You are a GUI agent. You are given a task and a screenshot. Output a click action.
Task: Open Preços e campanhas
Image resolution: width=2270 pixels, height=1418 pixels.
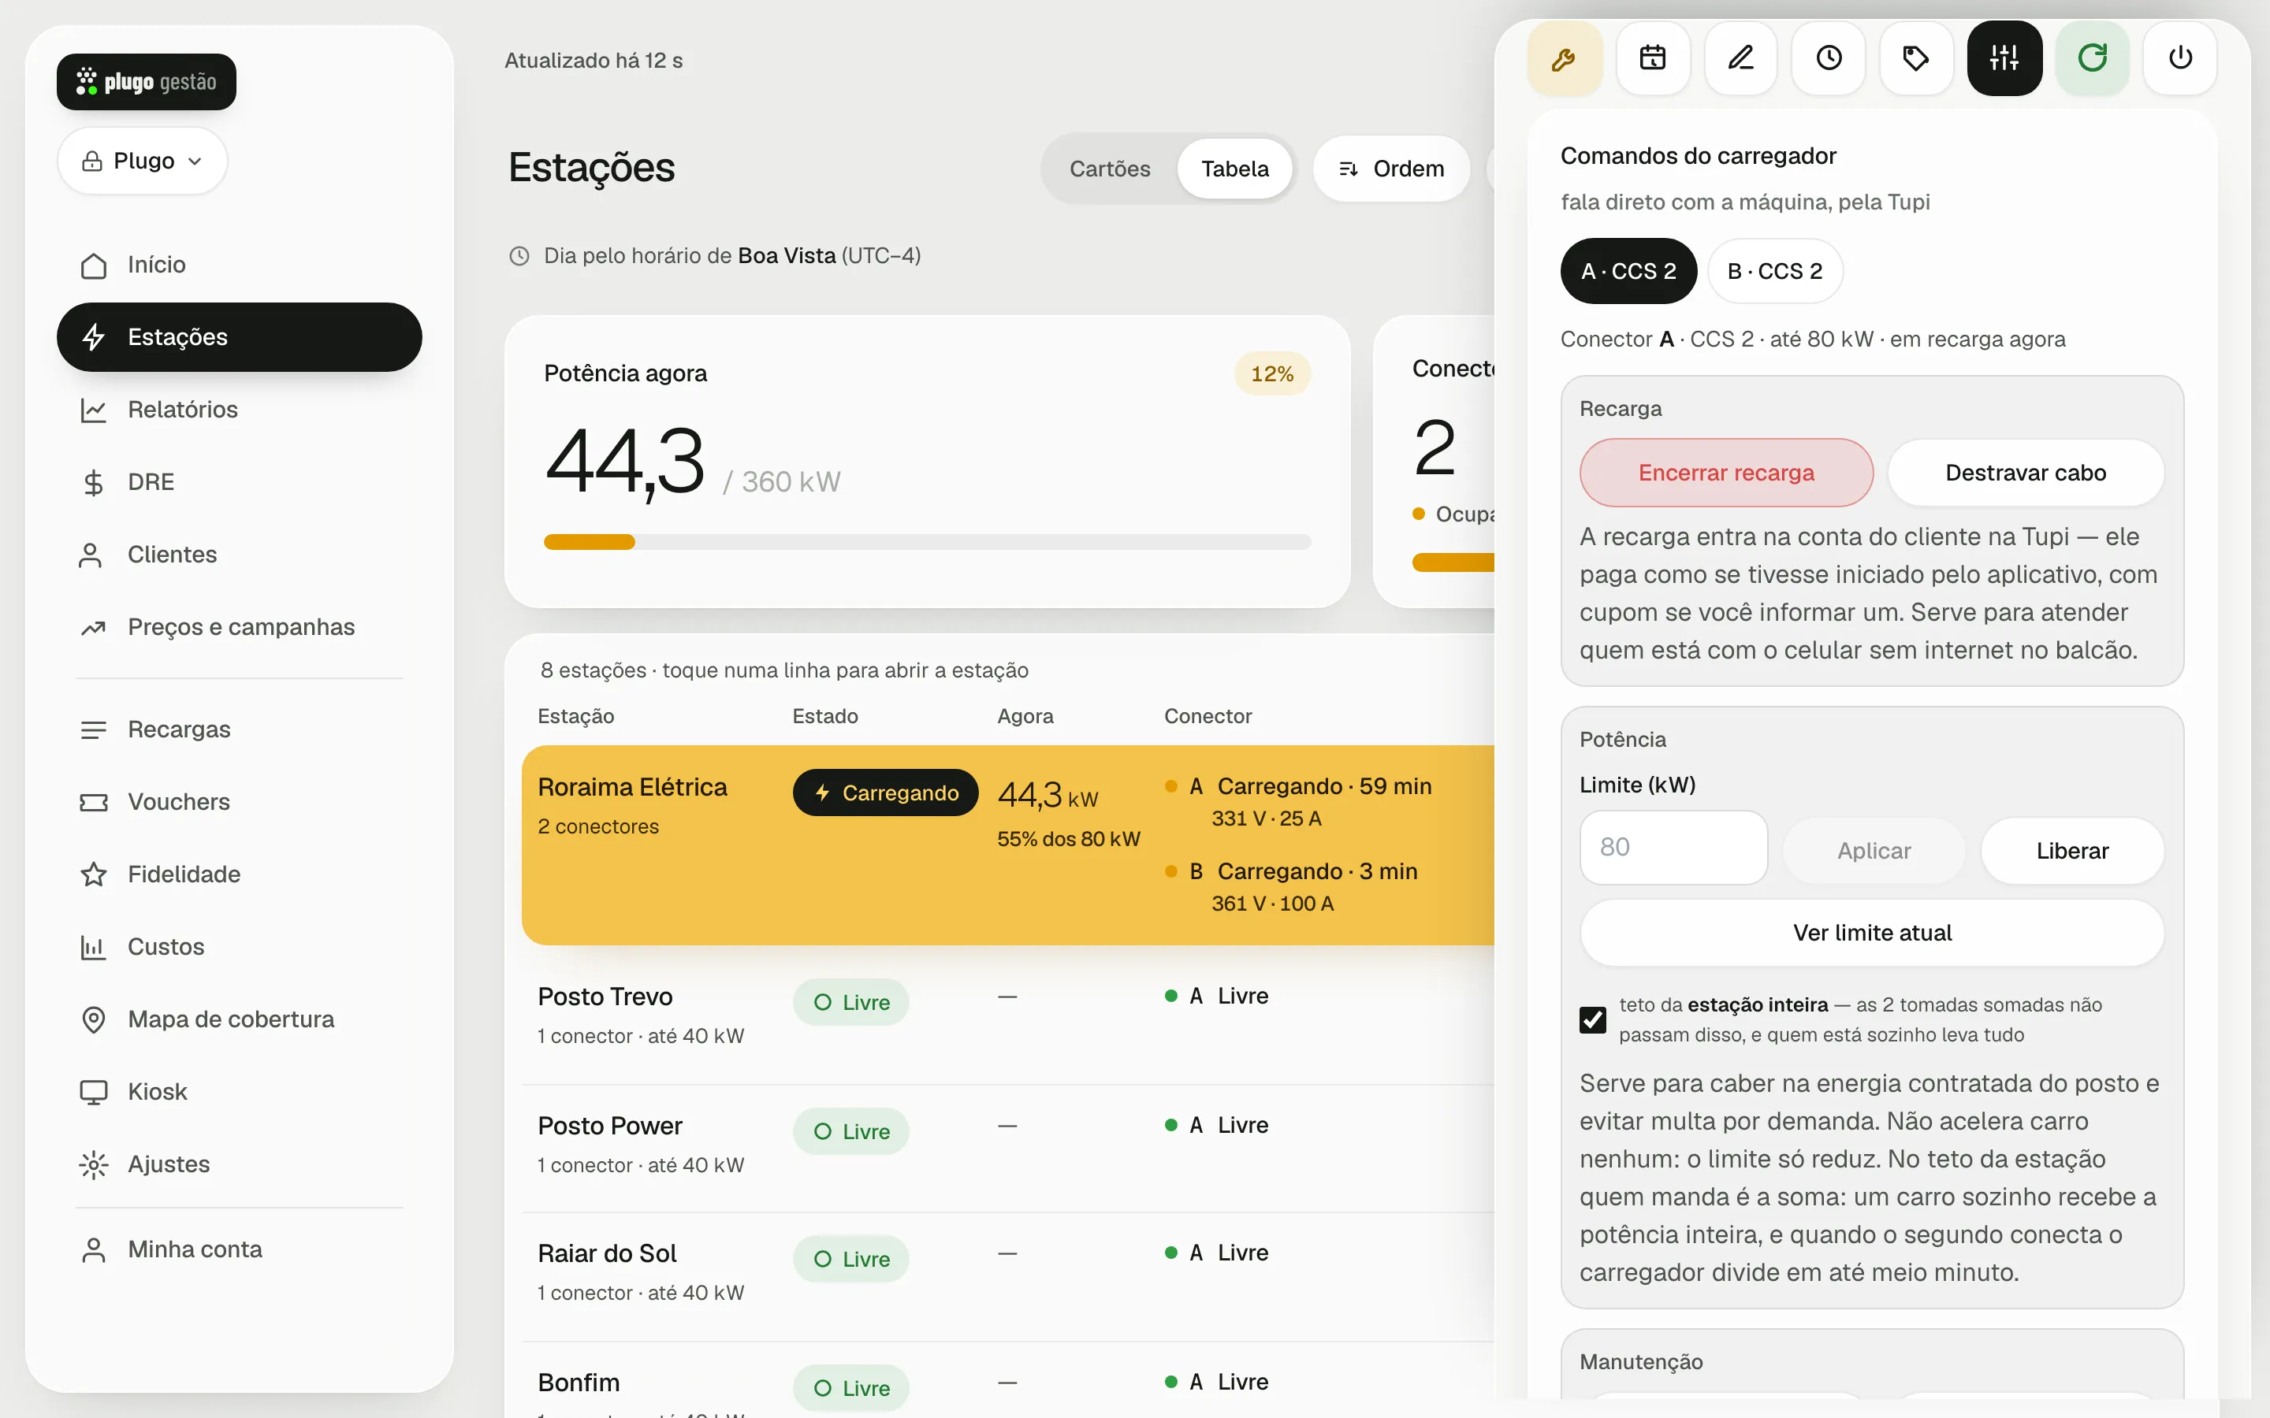click(239, 626)
